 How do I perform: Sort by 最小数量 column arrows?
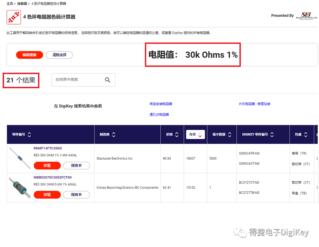(230, 134)
